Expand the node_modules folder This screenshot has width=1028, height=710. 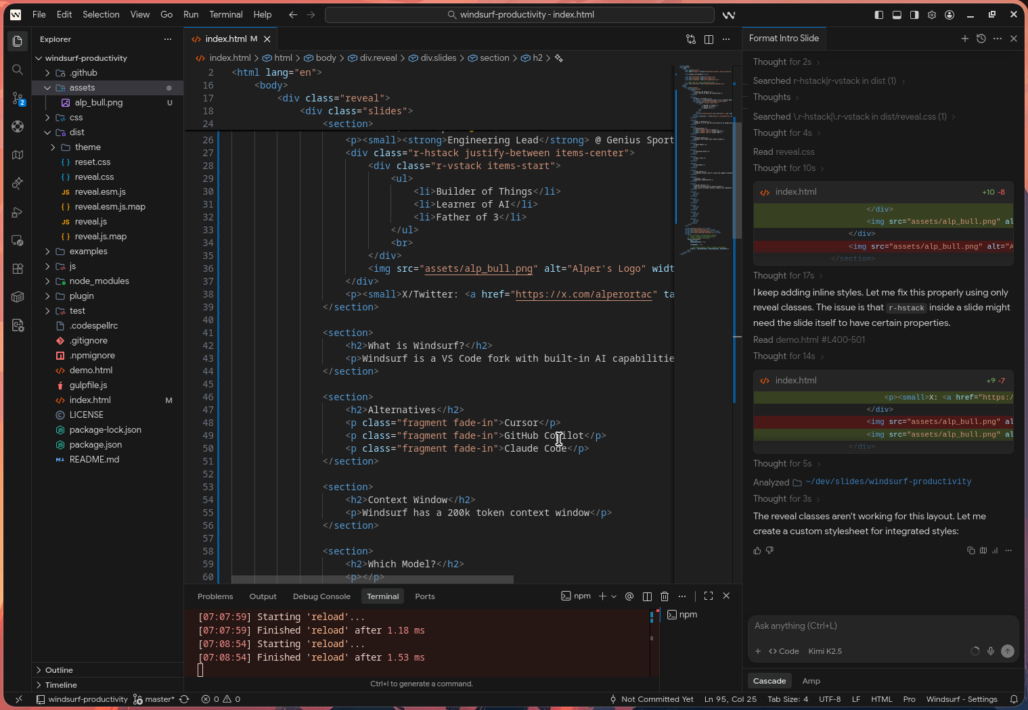tap(99, 281)
